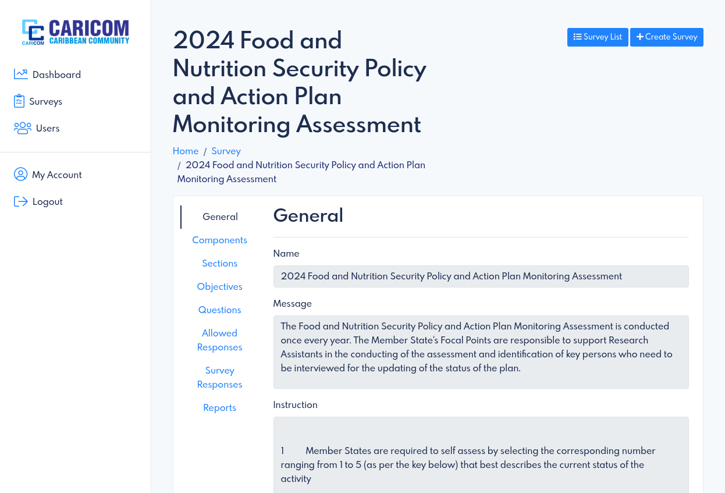Switch to the Questions tab
Image resolution: width=725 pixels, height=493 pixels.
pyautogui.click(x=220, y=310)
